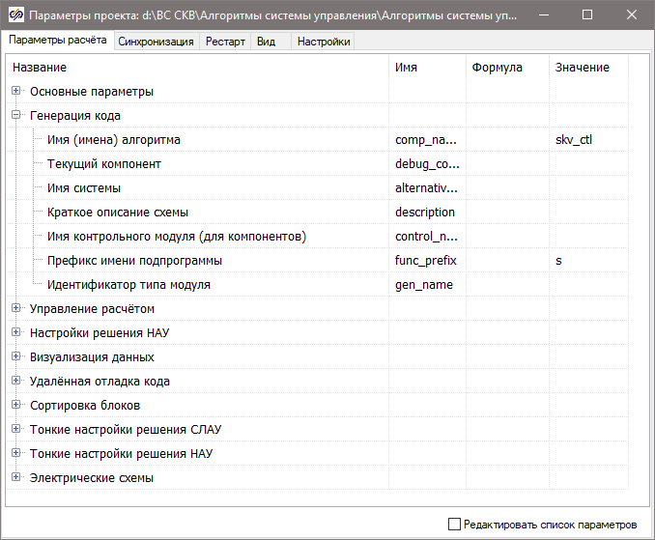The width and height of the screenshot is (655, 540).
Task: Open the Рестарт tab
Action: click(x=225, y=42)
